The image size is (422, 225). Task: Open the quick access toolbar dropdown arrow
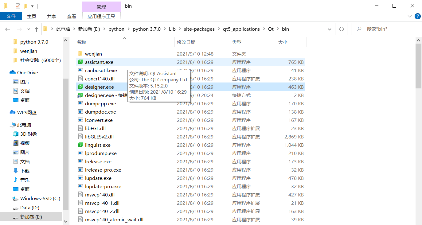pos(32,6)
